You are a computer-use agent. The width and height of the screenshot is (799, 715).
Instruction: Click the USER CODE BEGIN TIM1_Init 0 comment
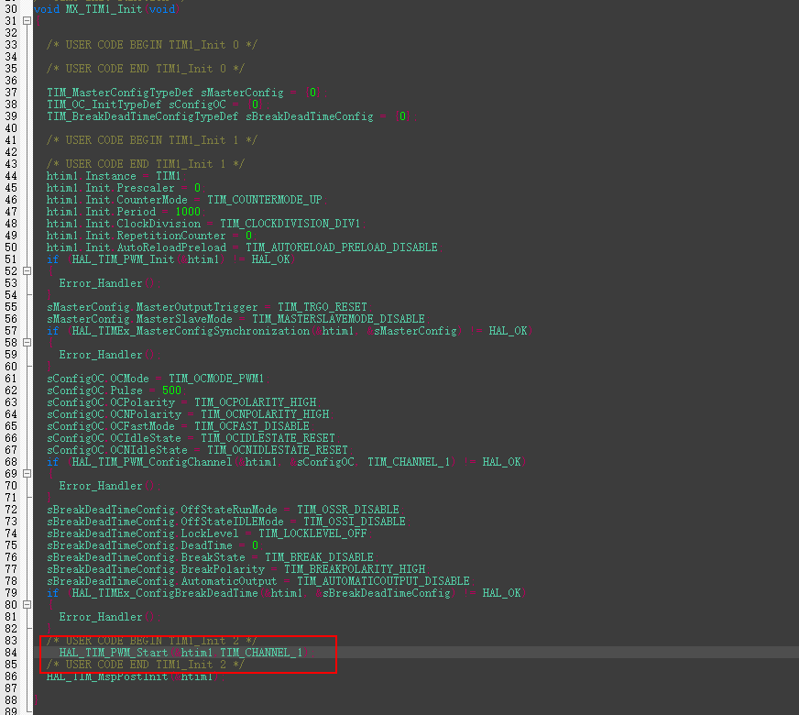pos(152,45)
